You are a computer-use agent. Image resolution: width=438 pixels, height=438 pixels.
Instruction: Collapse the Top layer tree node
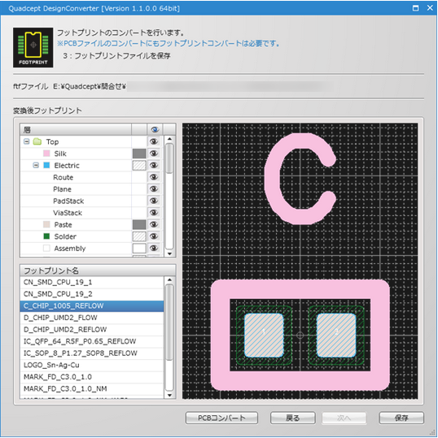pos(27,141)
